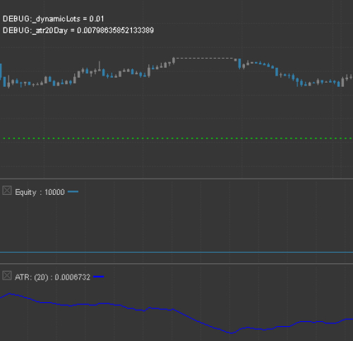Select the gray candle with tallest upper wick
The width and height of the screenshot is (353, 341).
click(x=100, y=66)
